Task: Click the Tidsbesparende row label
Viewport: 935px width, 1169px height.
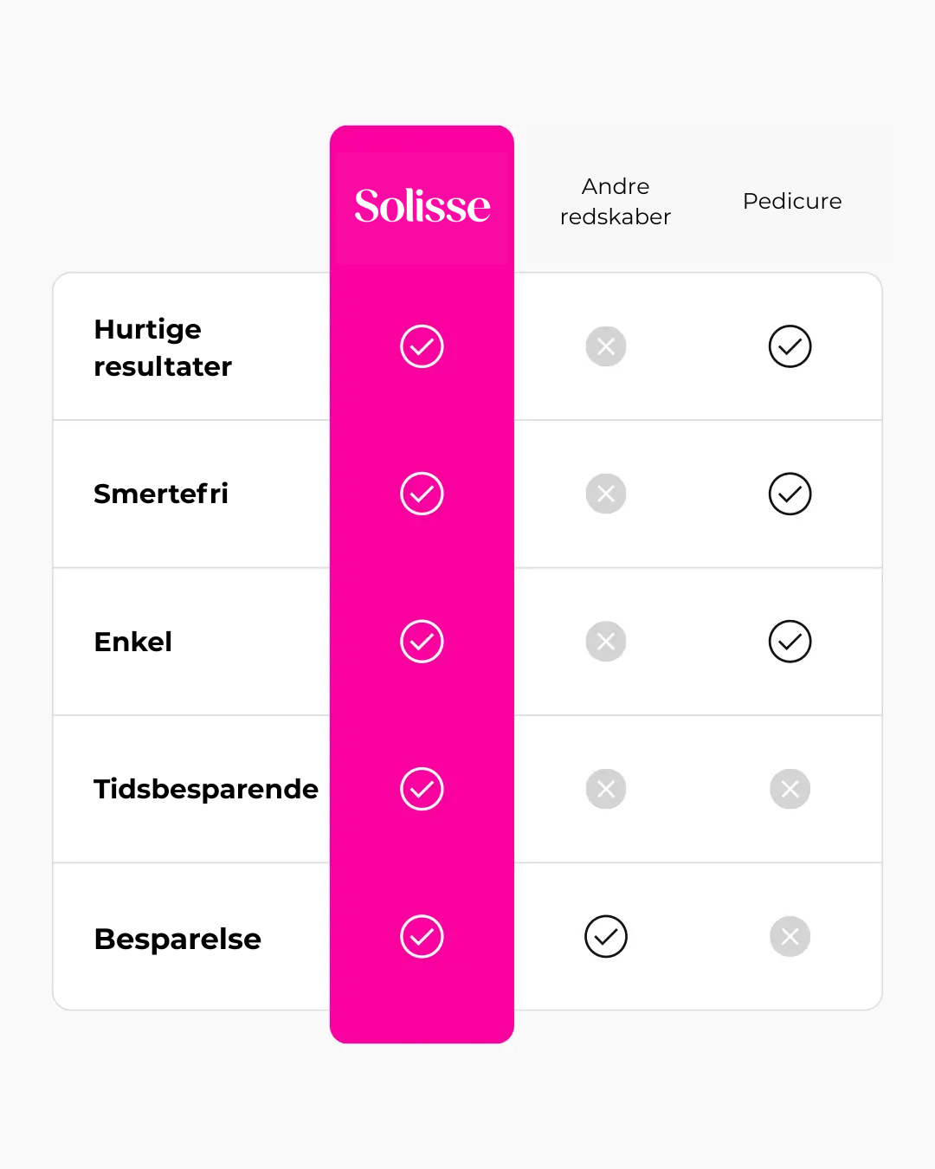Action: pyautogui.click(x=206, y=789)
